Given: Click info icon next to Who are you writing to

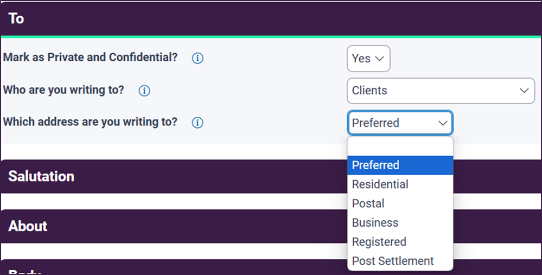Looking at the screenshot, I should point(144,91).
